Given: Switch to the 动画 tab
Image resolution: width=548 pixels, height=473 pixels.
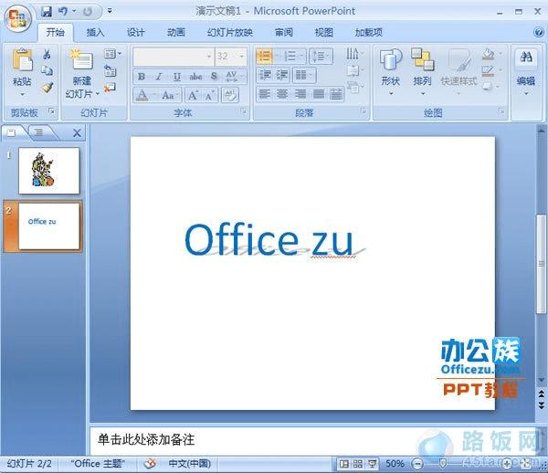Looking at the screenshot, I should (175, 33).
